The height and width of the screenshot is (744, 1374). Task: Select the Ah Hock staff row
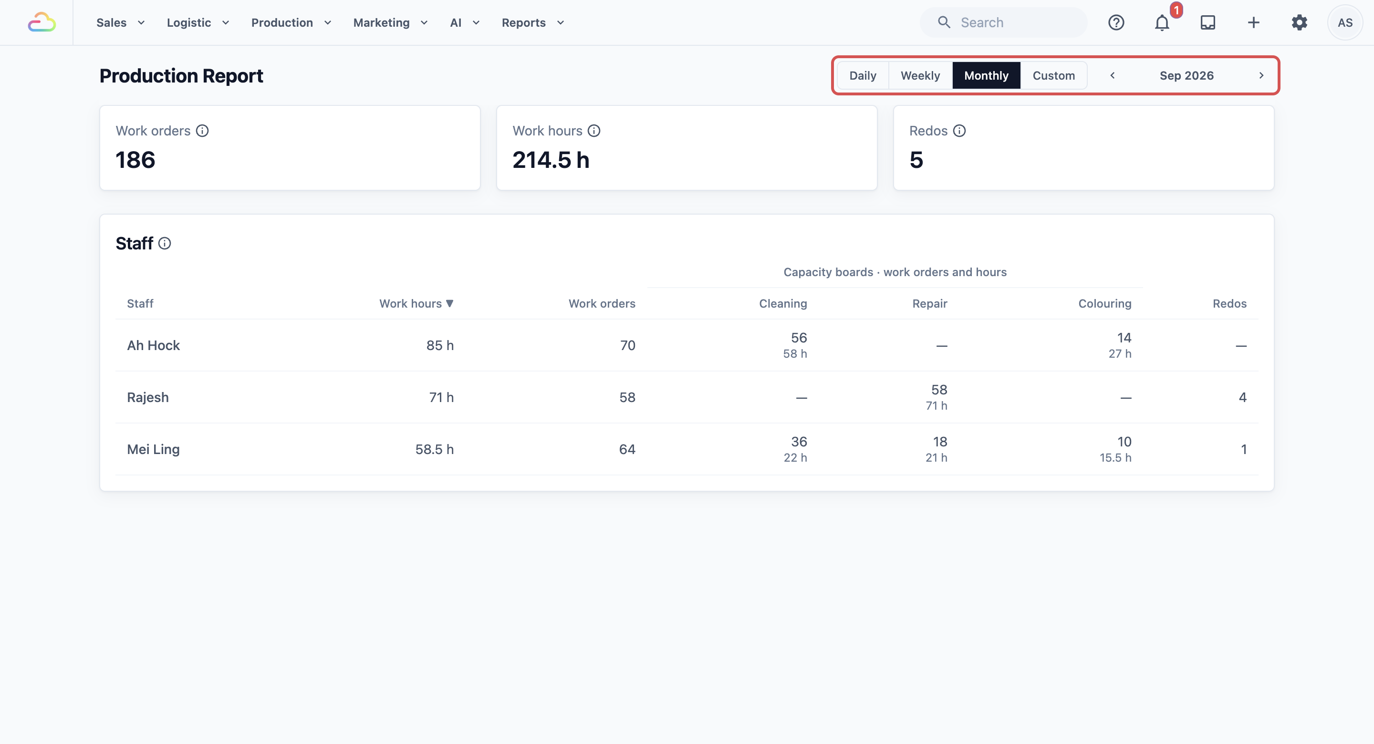click(687, 345)
